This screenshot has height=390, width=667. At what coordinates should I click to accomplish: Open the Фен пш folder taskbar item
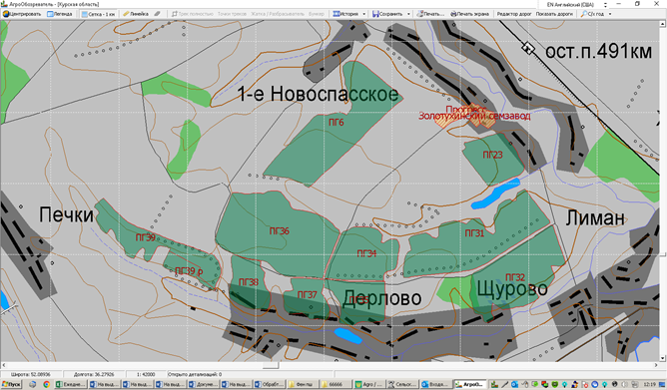tap(303, 384)
